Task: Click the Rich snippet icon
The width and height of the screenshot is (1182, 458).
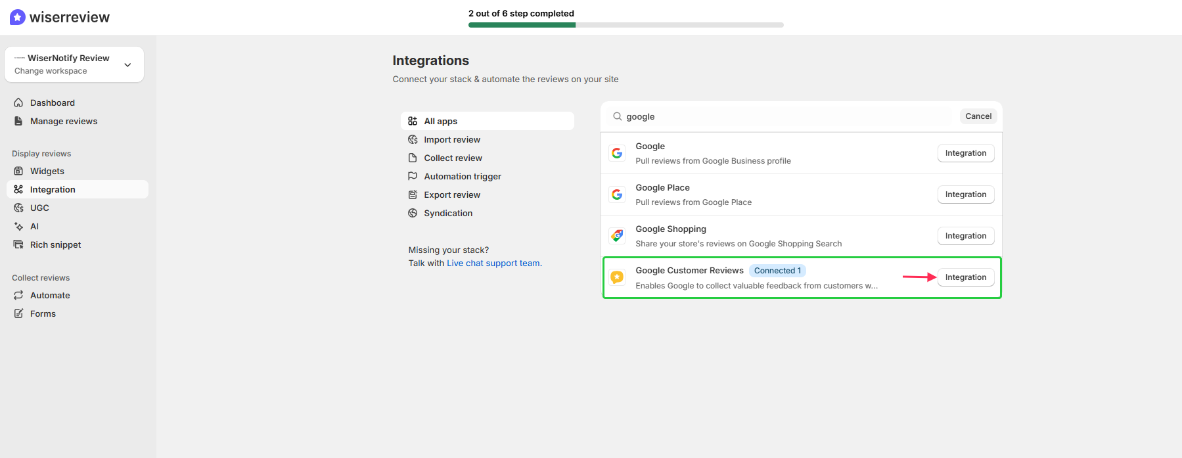Action: [x=18, y=244]
